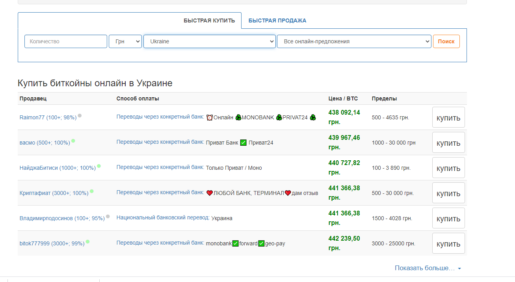Click the gray status dot beside Владимирподосинов
This screenshot has width=515, height=282.
[108, 217]
